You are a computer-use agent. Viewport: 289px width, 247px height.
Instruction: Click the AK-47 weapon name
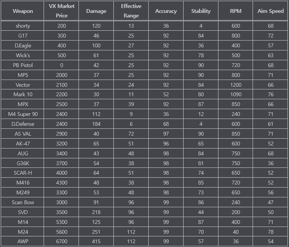point(22,144)
